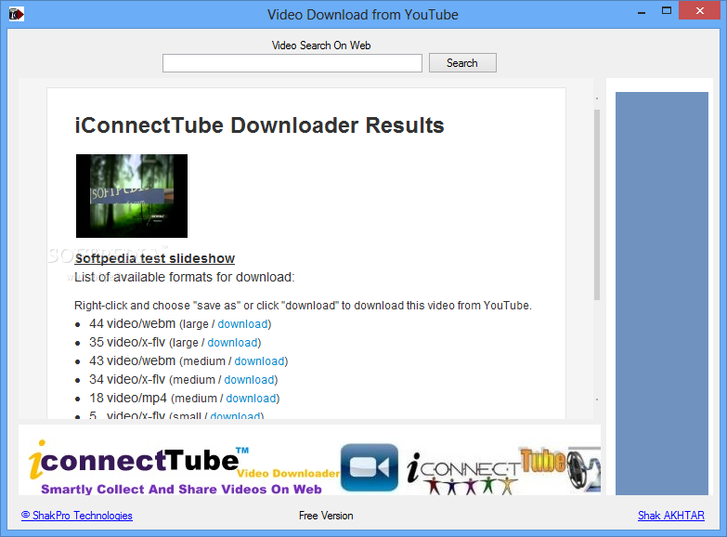Minimize the Video Download from YouTube window
Image resolution: width=727 pixels, height=537 pixels.
click(x=642, y=12)
